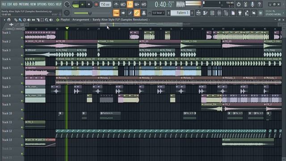Open the EDIT menu
286x161 pixels.
(x=9, y=4)
